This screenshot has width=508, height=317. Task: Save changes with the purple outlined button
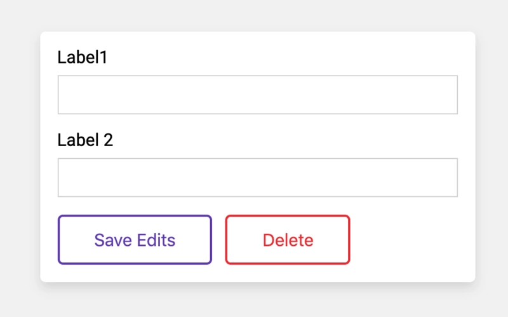click(x=135, y=239)
